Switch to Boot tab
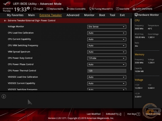This screenshot has height=121, width=162. [x=102, y=15]
